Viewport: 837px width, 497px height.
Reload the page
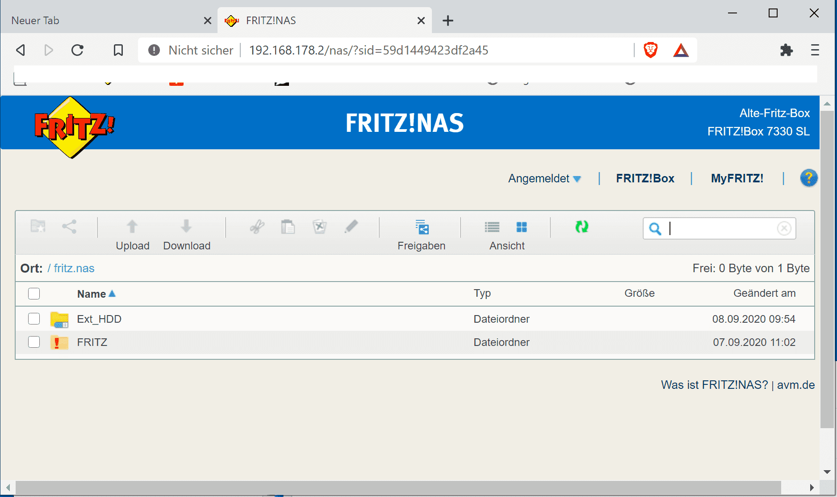[x=78, y=50]
